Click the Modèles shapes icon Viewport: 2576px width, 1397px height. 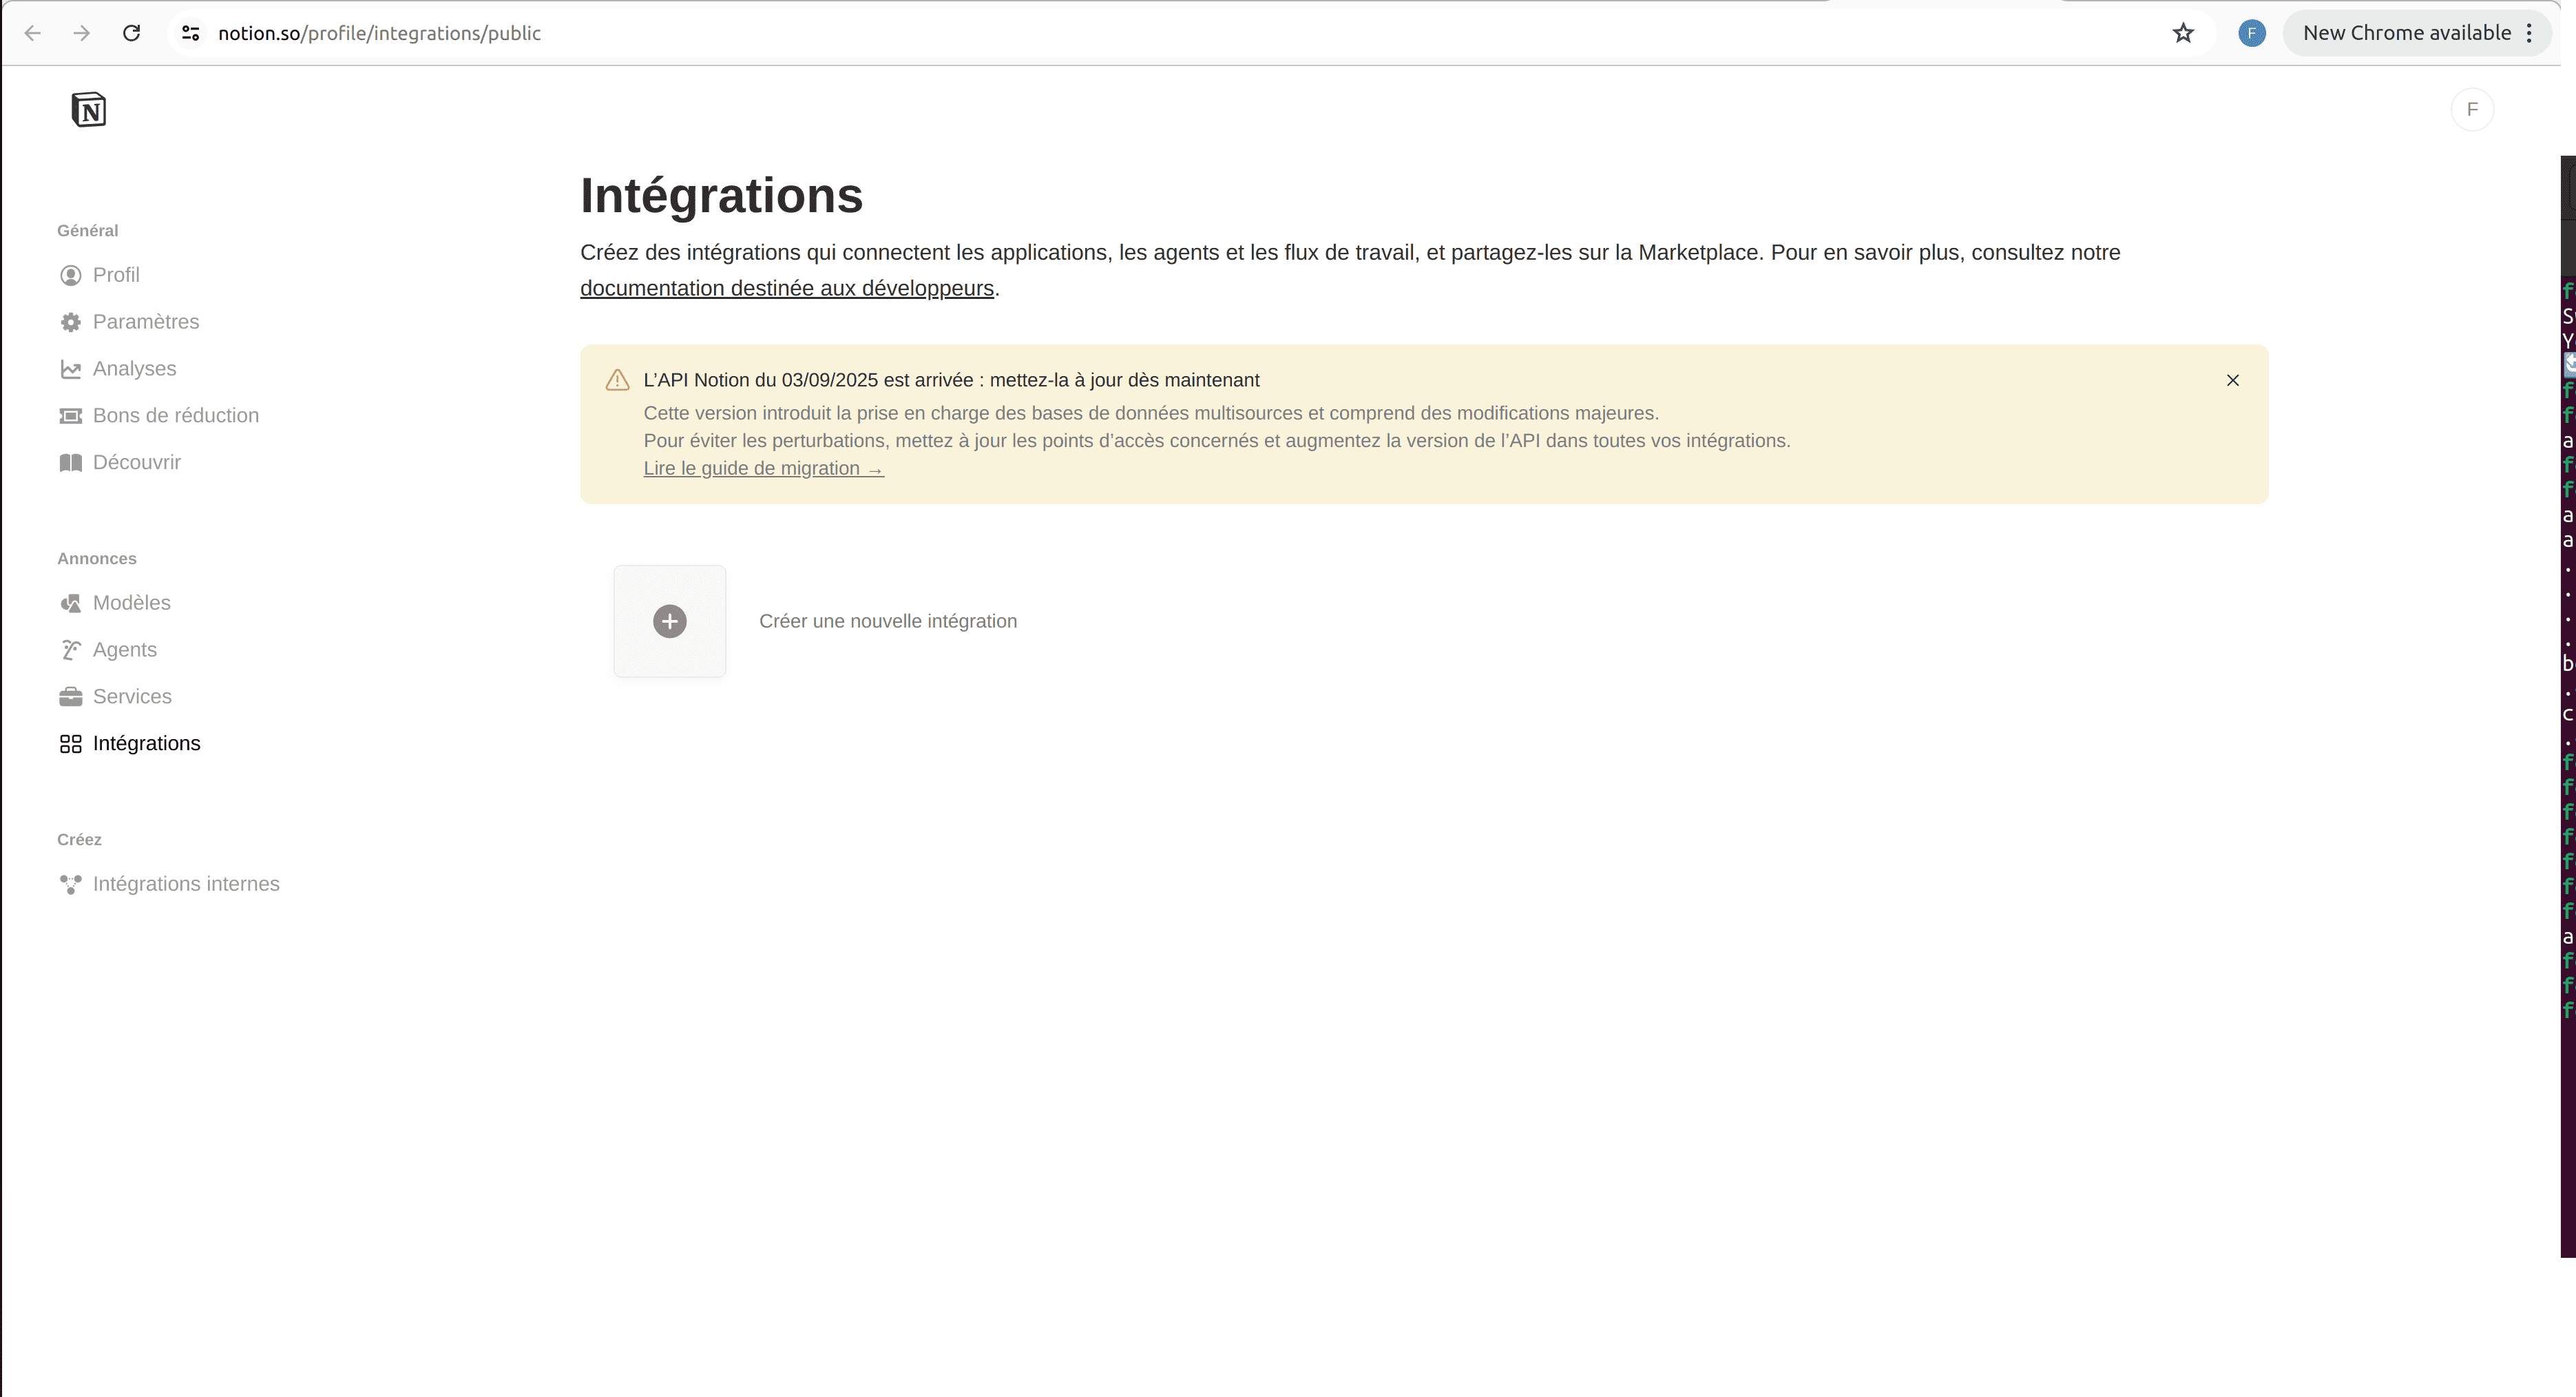(x=70, y=603)
